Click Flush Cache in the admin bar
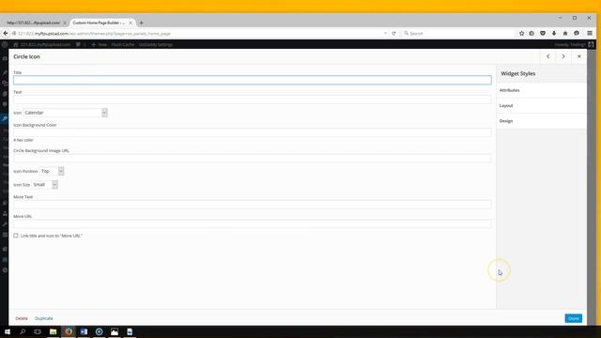 (x=123, y=44)
